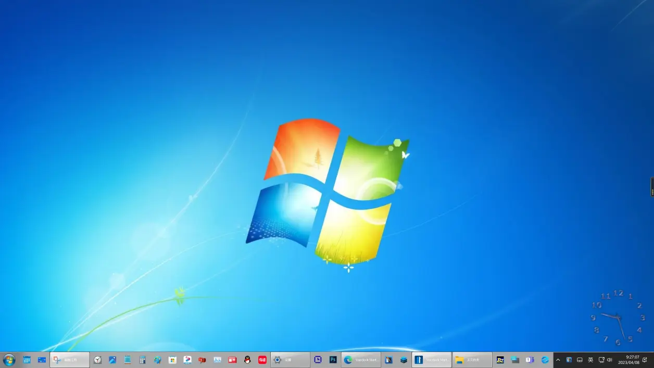Image resolution: width=654 pixels, height=368 pixels.
Task: Open the blue stacked-layers taskbar app
Action: 404,360
